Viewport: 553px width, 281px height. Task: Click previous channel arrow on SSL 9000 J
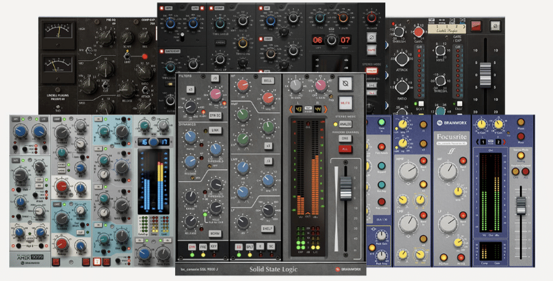[x=291, y=109]
